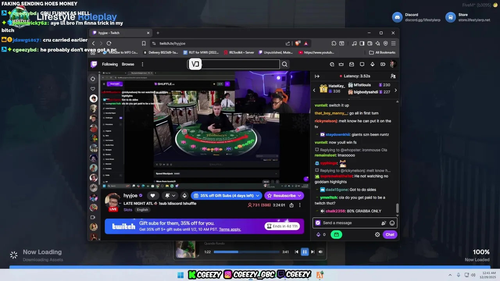This screenshot has width=500, height=281.
Task: Toggle followed channels sidebar heart icon
Action: (x=93, y=89)
